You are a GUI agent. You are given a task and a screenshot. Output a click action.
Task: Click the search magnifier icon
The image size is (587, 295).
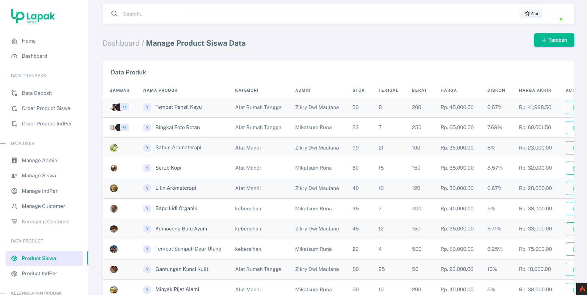[x=114, y=14]
